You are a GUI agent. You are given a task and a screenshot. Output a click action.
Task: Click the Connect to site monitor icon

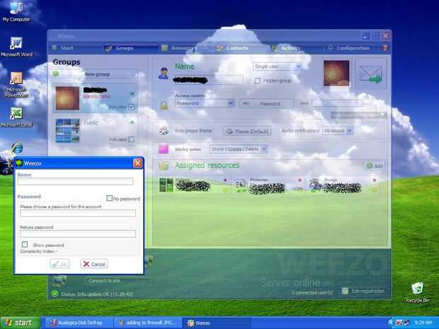click(x=59, y=281)
